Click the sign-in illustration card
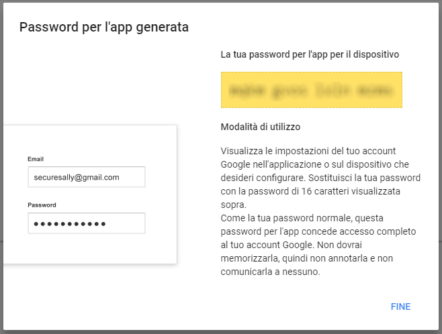 coord(90,194)
